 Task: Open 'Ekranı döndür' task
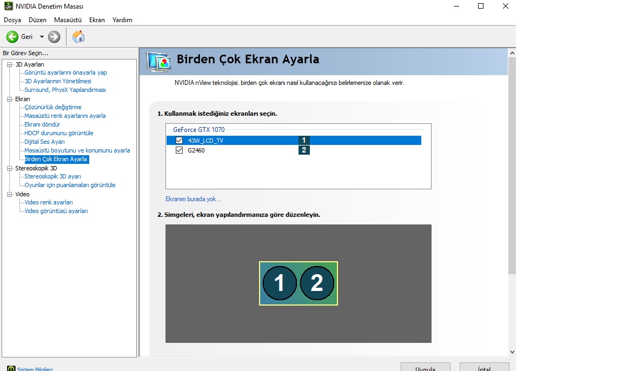point(42,125)
